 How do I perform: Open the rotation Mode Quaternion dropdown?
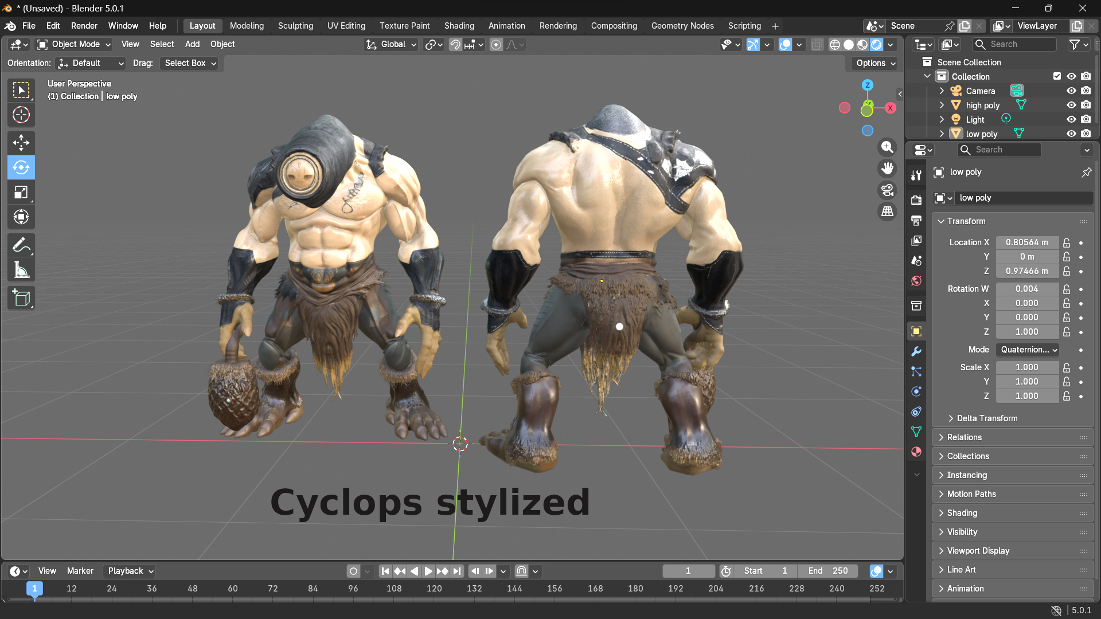point(1028,350)
